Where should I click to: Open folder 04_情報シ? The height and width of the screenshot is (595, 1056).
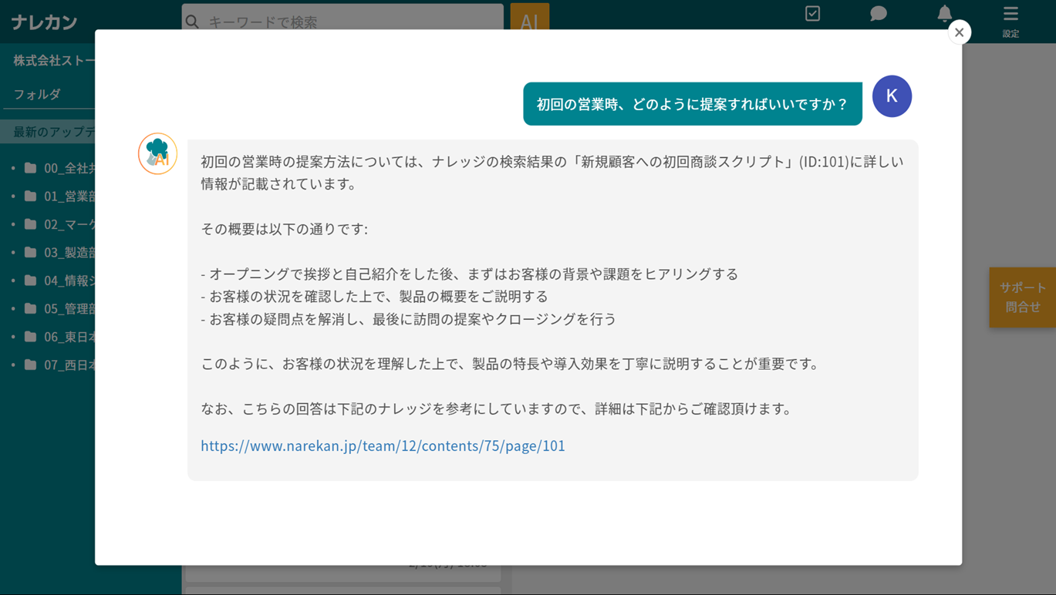pyautogui.click(x=59, y=281)
